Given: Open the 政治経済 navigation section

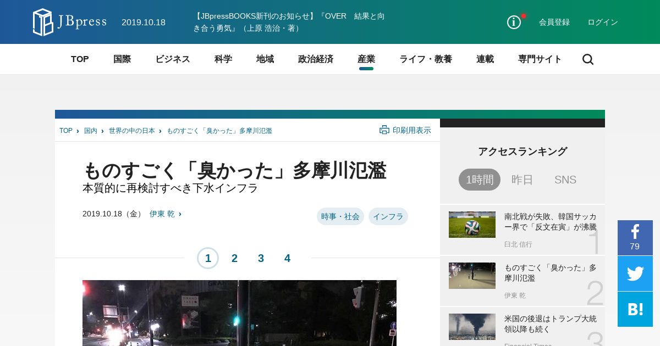Looking at the screenshot, I should (316, 59).
